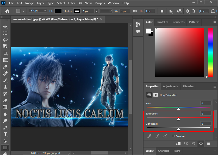Select the Eyedropper tool in toolbar
The height and width of the screenshot is (155, 218).
[x=5, y=67]
